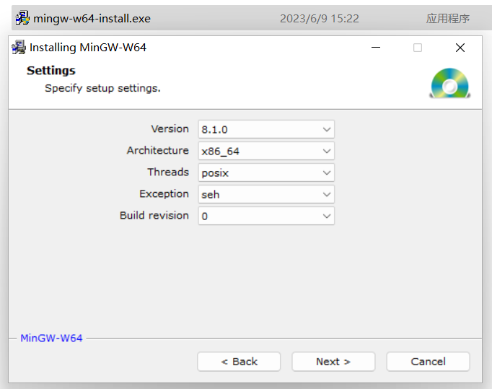Click the CD disc setup icon

click(449, 83)
